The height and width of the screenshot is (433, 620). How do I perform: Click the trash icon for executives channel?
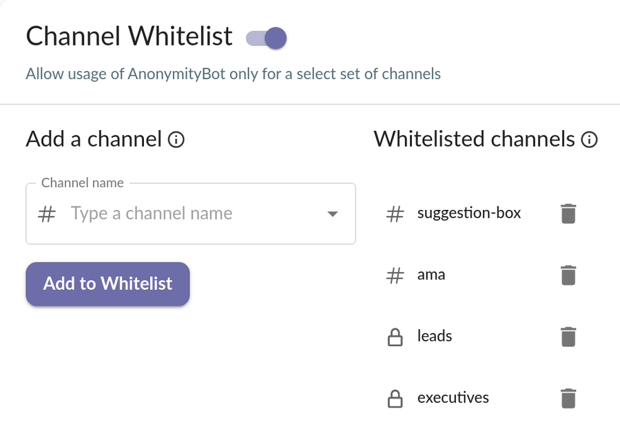[568, 398]
